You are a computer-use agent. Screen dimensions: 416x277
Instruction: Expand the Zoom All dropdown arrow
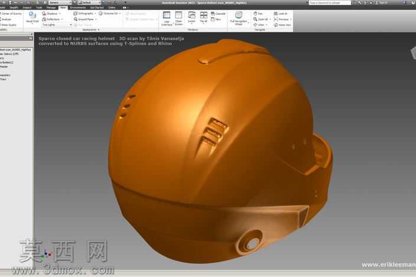click(x=270, y=19)
